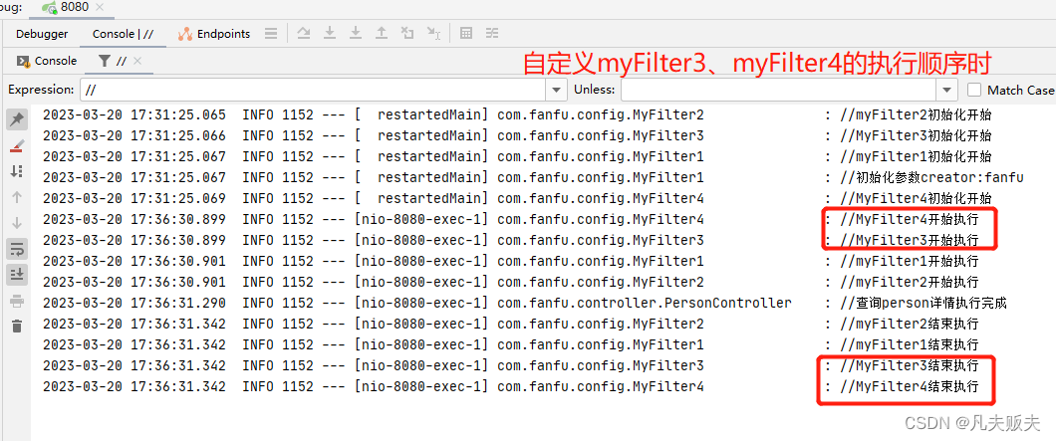
Task: Click the //MyFilter3初始化开始 log message
Action: pos(916,136)
